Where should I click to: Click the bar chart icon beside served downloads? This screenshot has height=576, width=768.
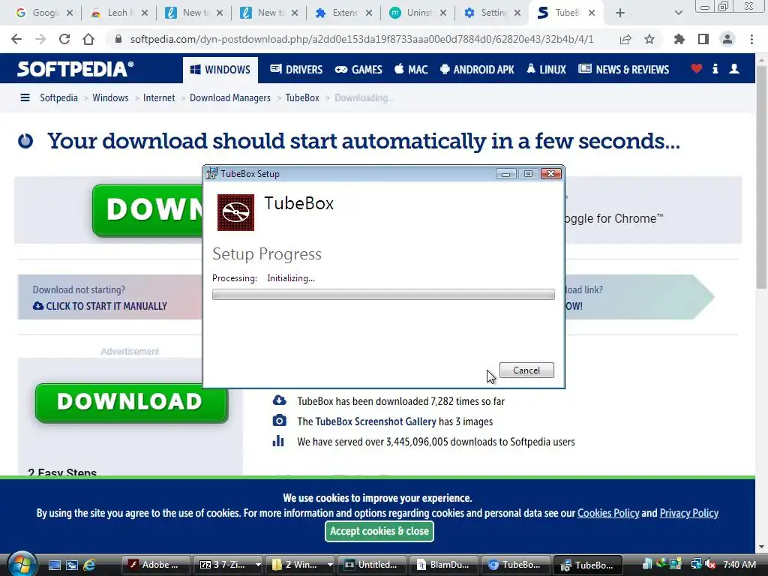pos(277,441)
